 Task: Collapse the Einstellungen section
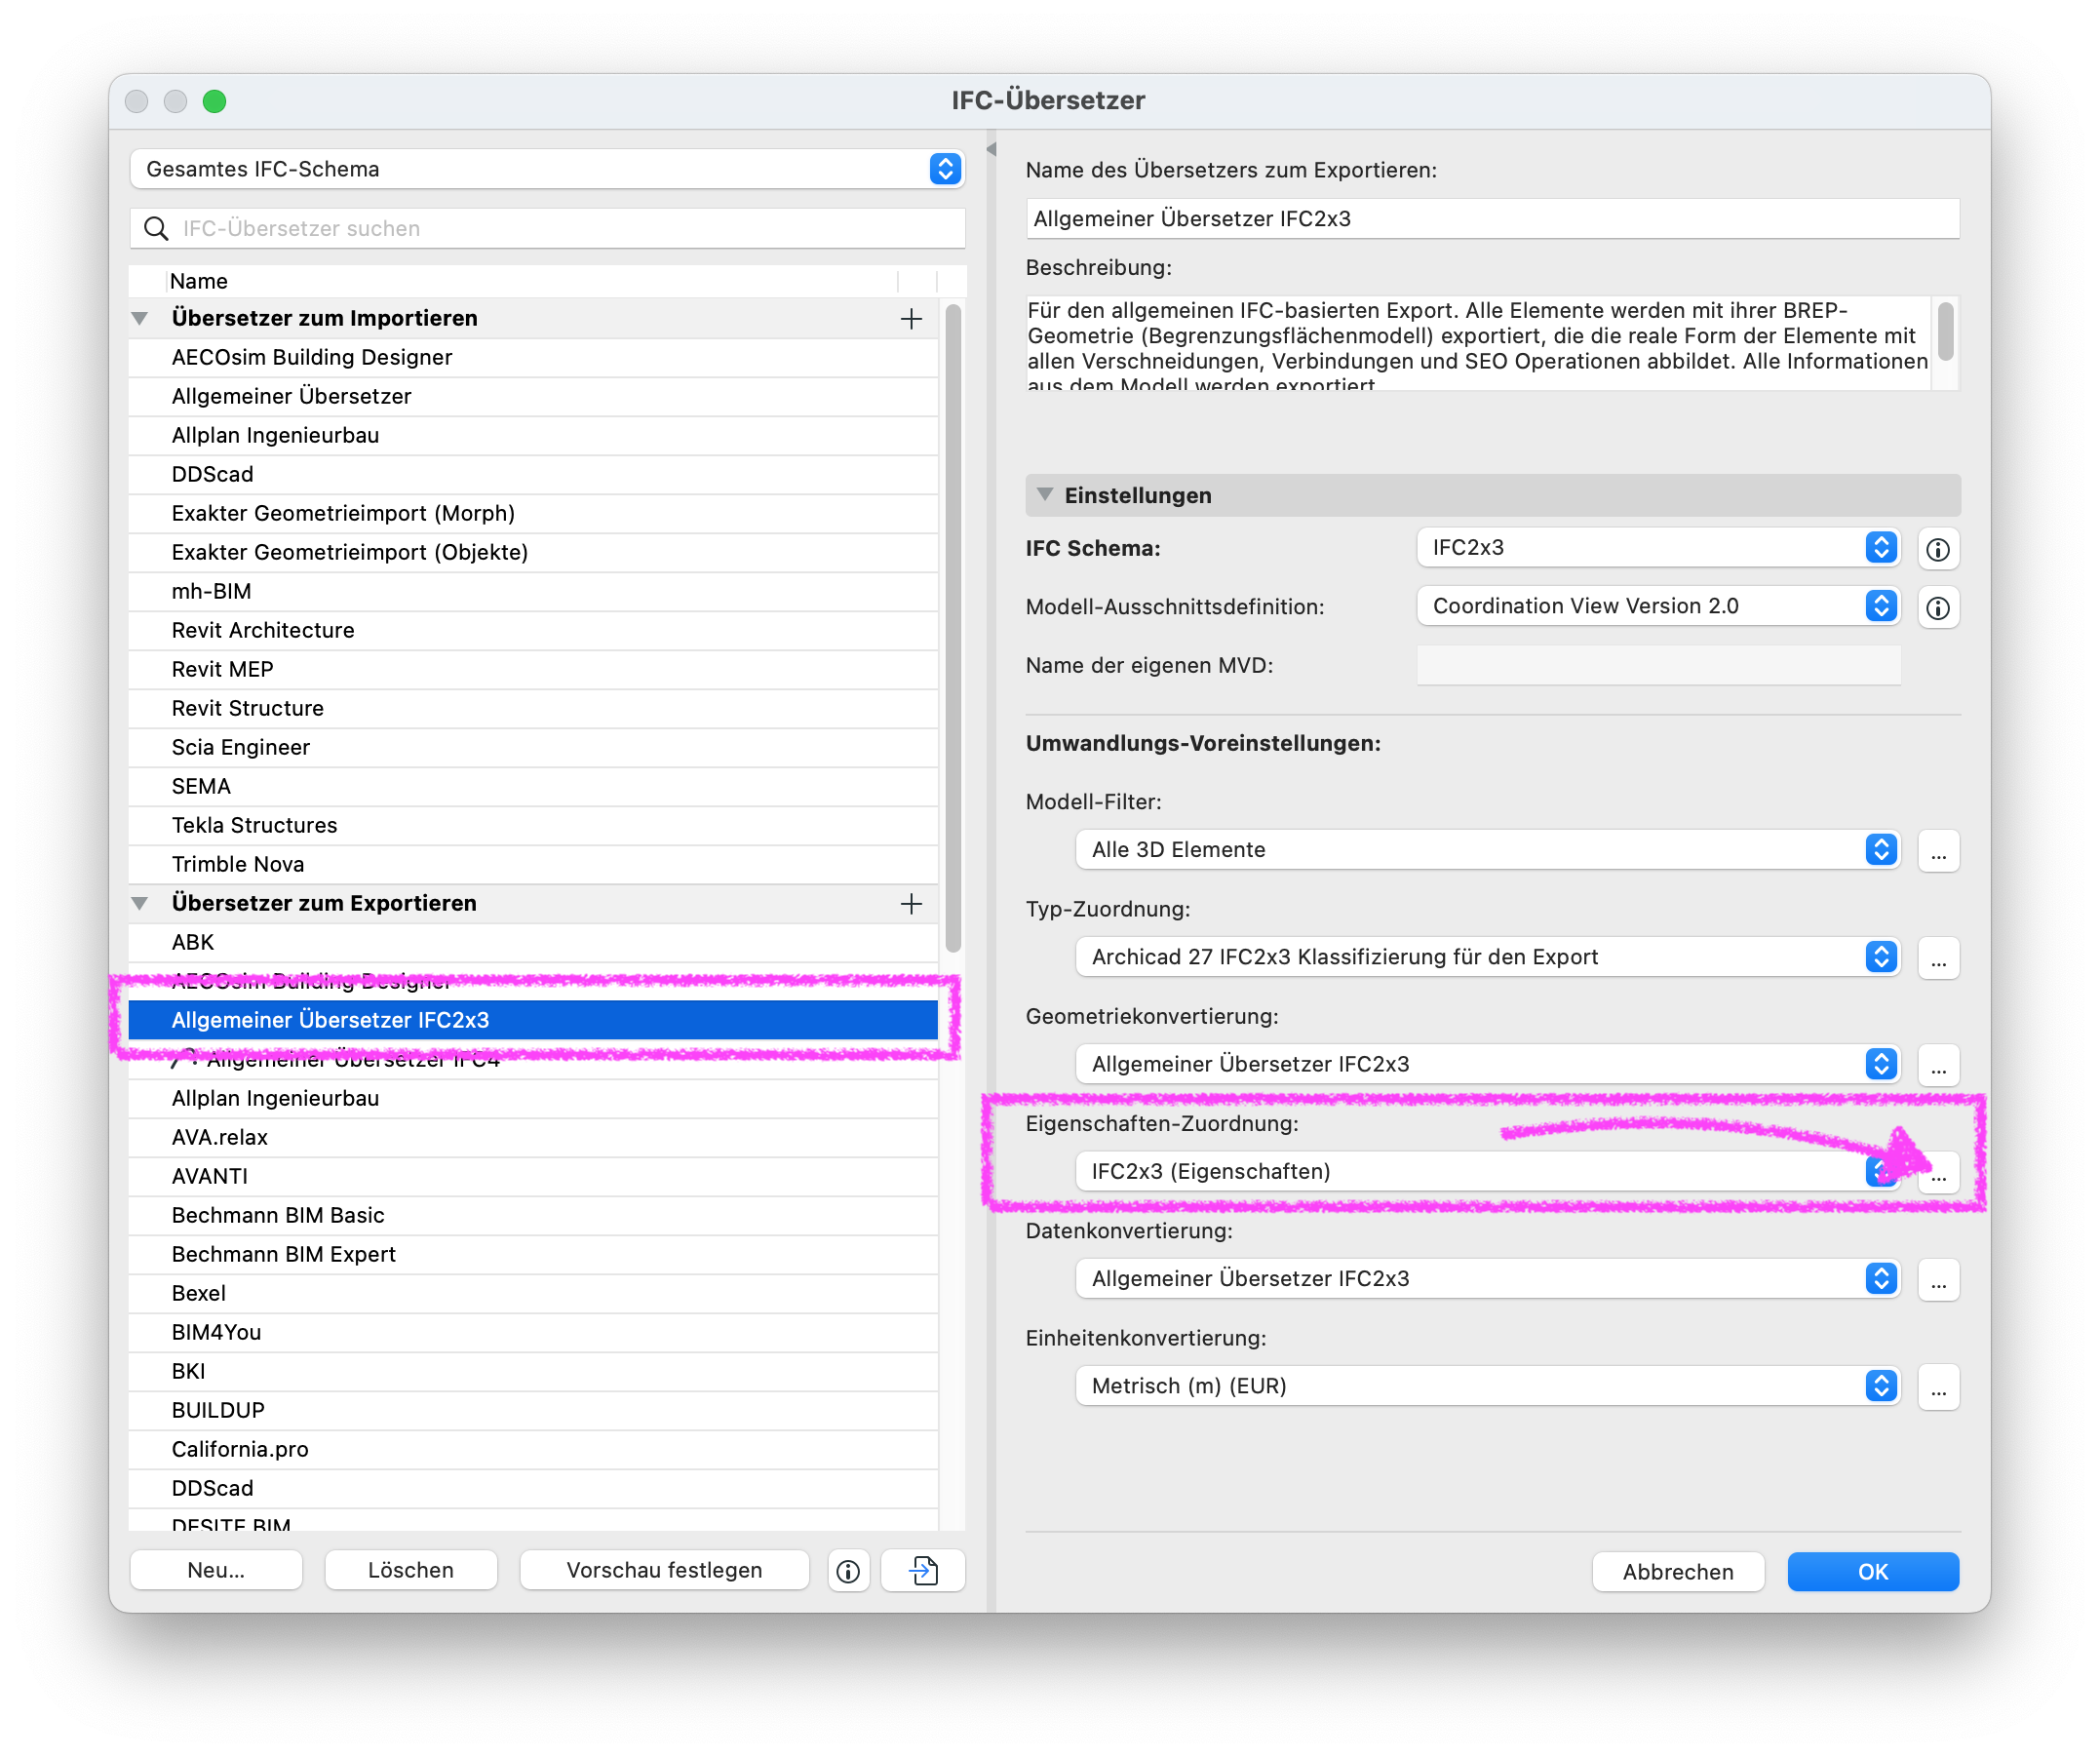1045,495
